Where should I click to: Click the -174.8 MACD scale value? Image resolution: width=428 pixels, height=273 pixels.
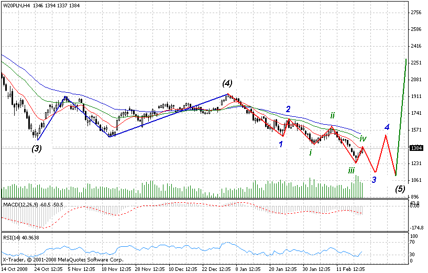[416, 227]
